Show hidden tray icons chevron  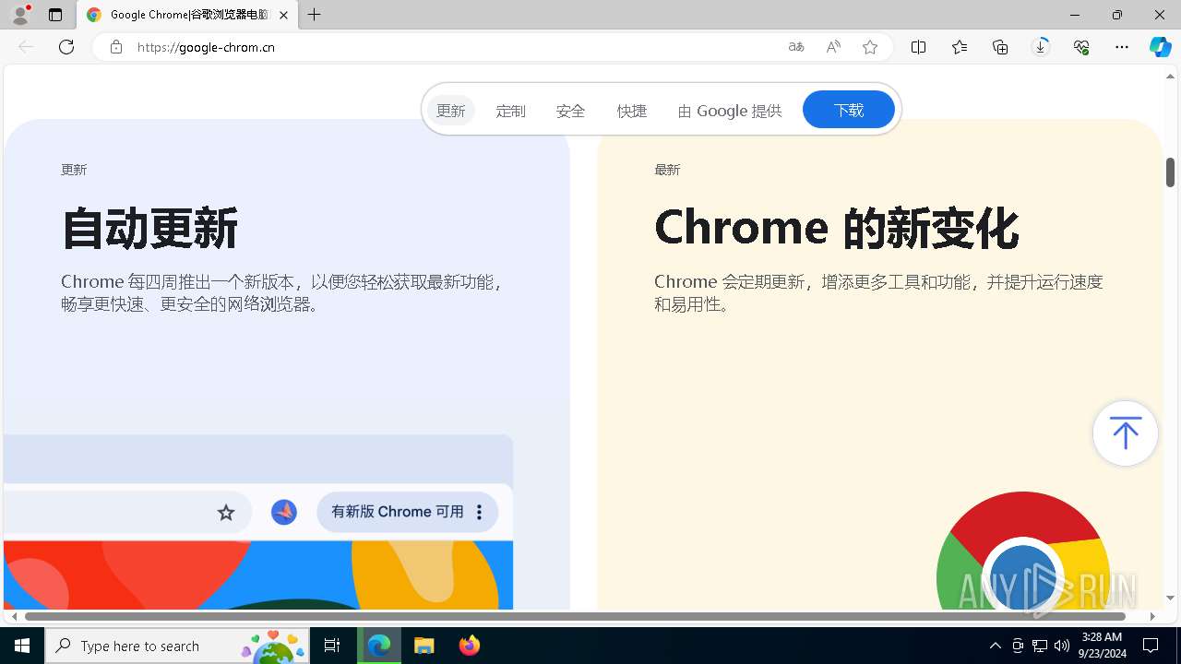coord(996,646)
